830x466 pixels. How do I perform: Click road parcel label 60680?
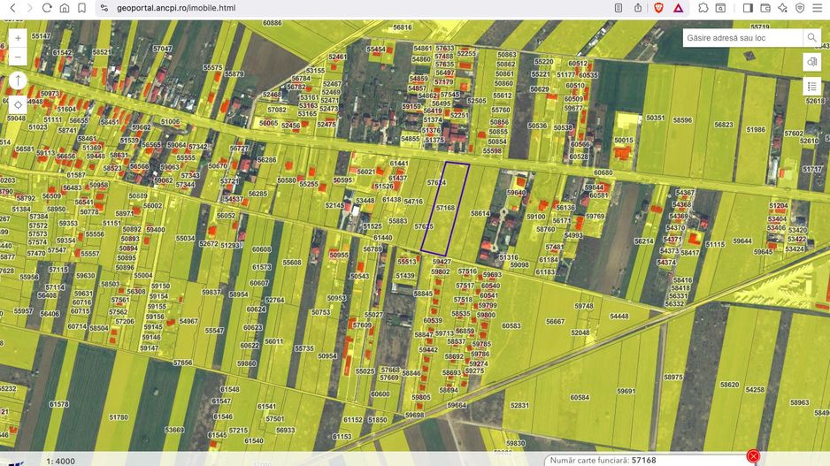[603, 172]
